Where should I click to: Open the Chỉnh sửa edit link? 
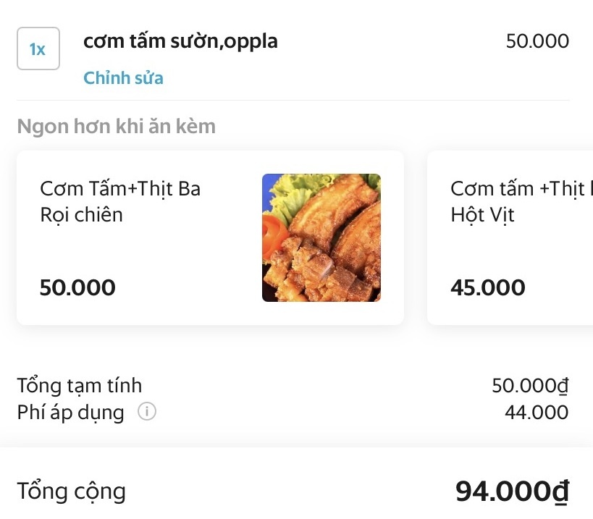[123, 78]
